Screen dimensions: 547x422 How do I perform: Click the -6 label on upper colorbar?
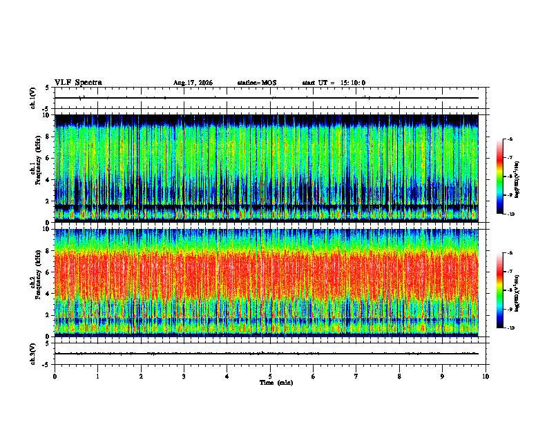[510, 139]
